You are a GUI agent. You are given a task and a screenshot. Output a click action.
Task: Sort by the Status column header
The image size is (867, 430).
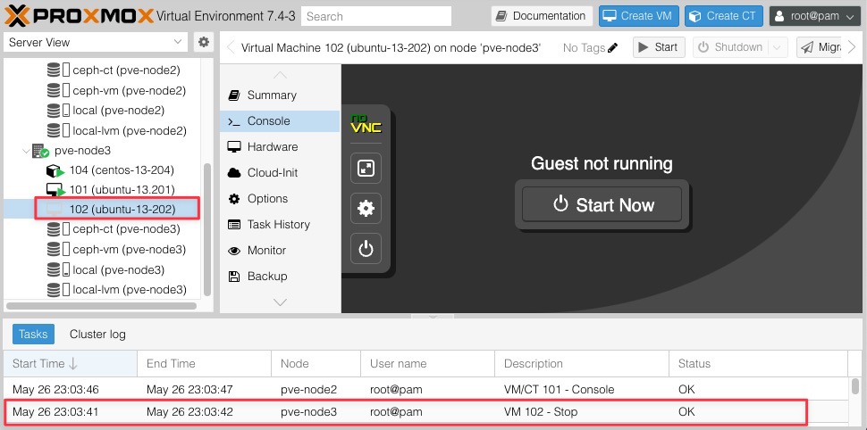pos(758,364)
